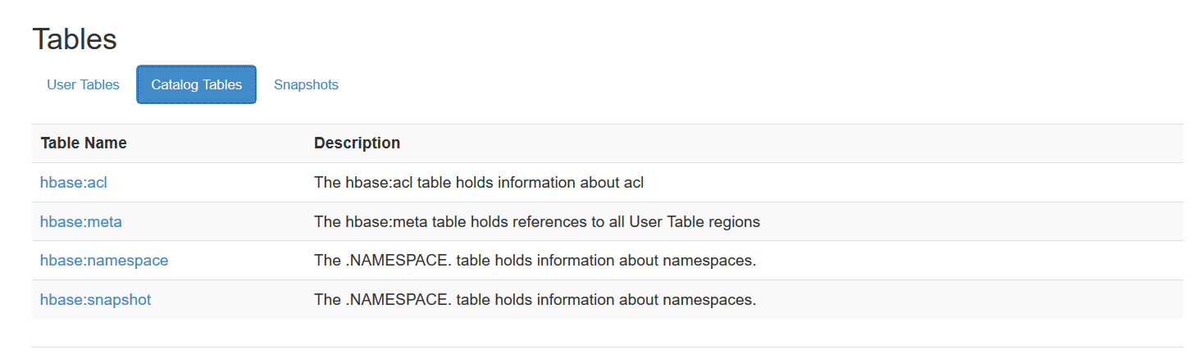The height and width of the screenshot is (359, 1198).
Task: Click the hbase:namespace row description
Action: (535, 261)
